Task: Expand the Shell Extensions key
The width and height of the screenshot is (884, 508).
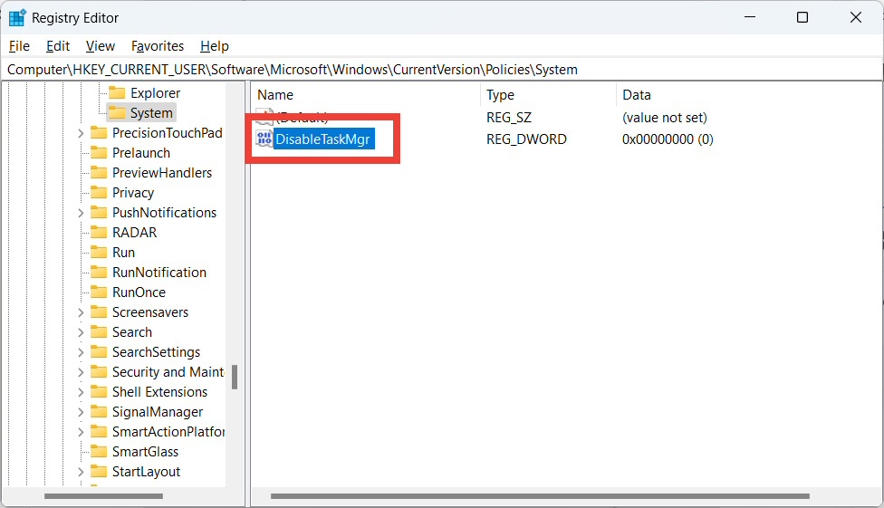Action: [81, 392]
